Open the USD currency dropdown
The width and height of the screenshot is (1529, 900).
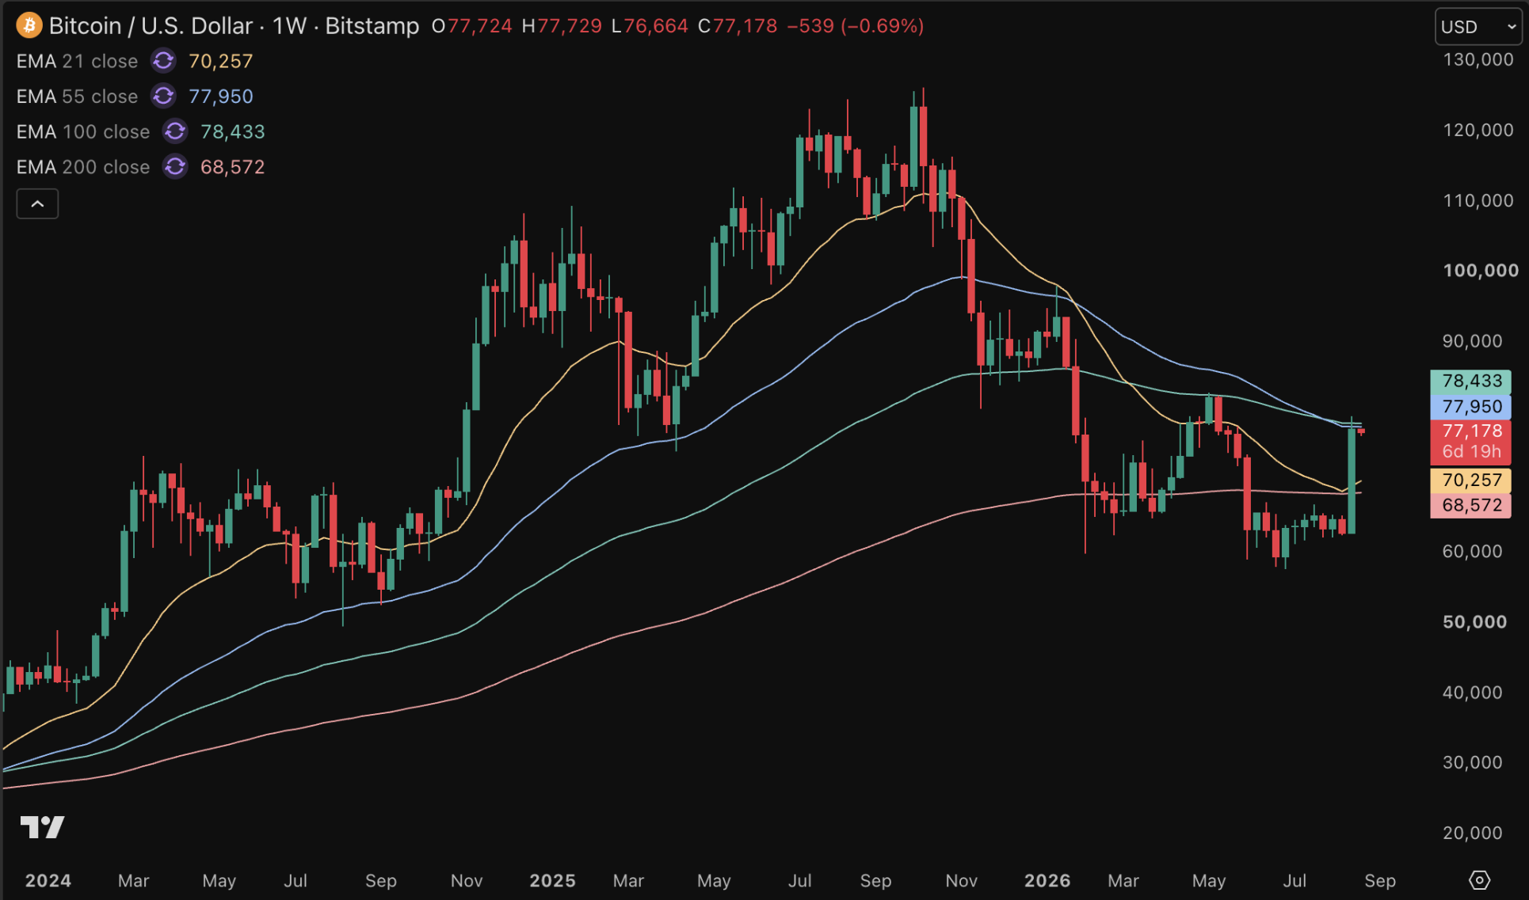pyautogui.click(x=1478, y=27)
